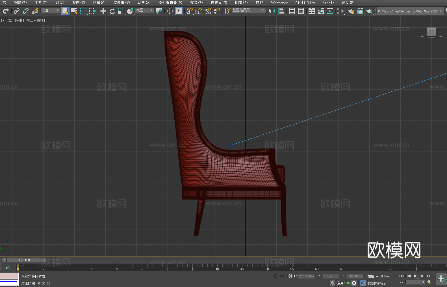
Task: Click the Render Production teapot icon
Action: point(369,11)
